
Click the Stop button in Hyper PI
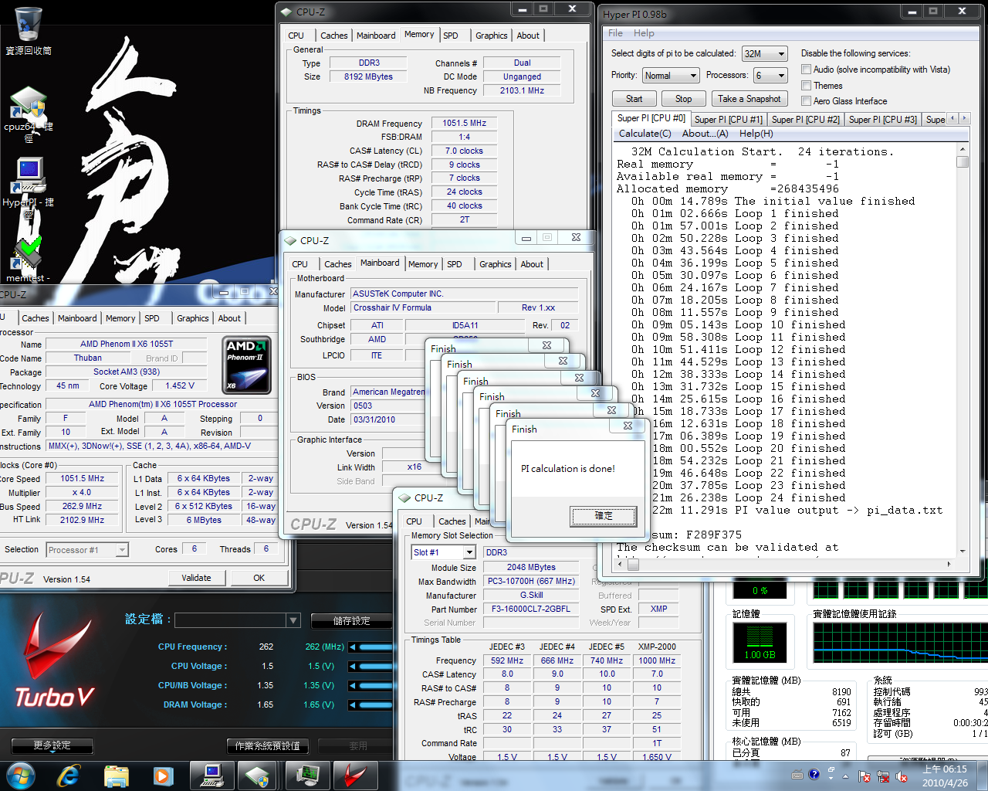pos(684,99)
